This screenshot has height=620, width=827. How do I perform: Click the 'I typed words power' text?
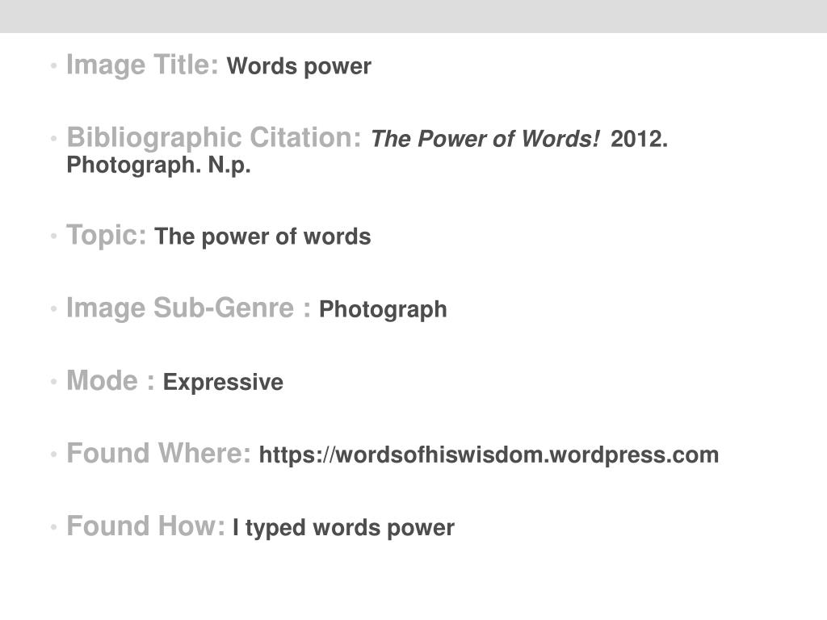pyautogui.click(x=343, y=528)
